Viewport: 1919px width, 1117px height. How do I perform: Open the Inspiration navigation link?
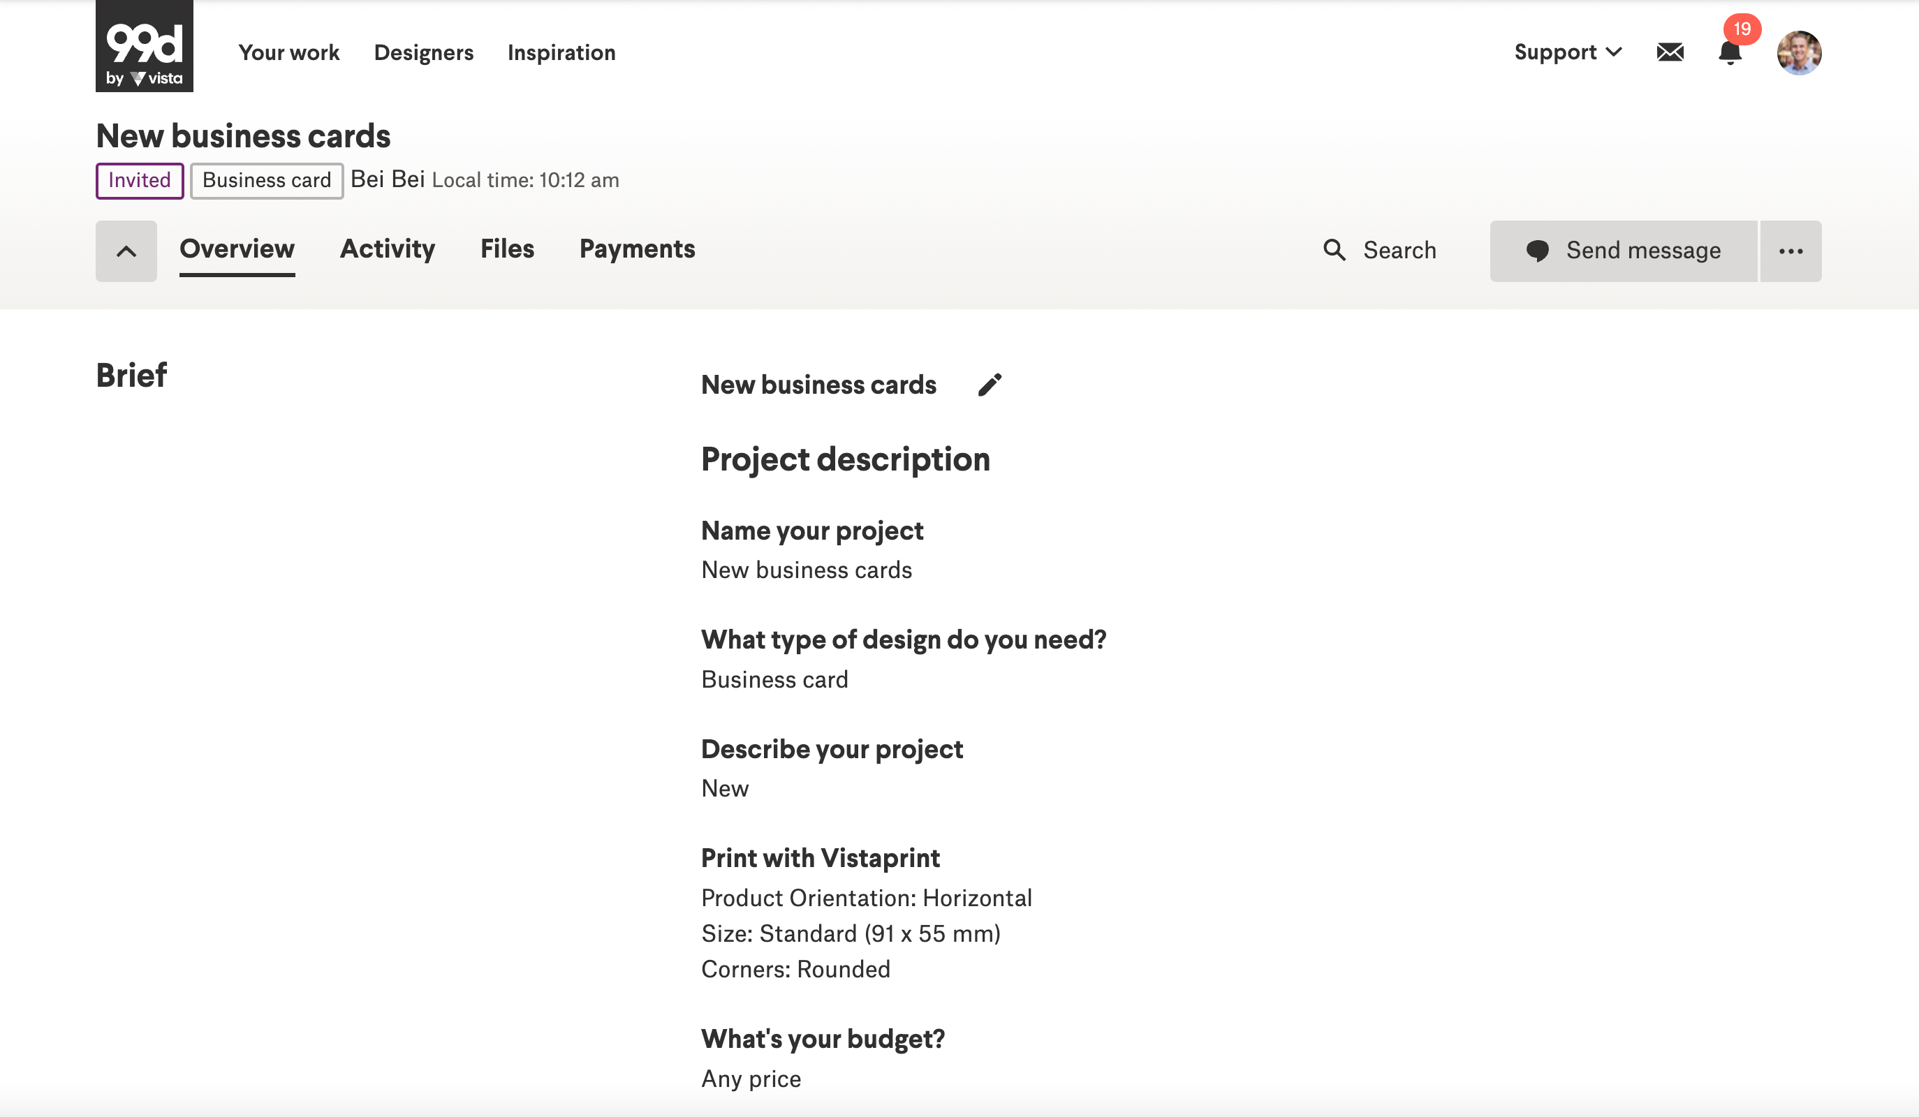[561, 52]
